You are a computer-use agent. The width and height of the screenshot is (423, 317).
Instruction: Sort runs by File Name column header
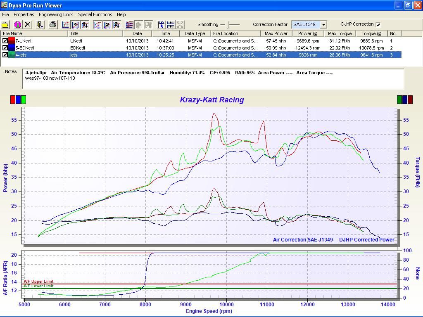34,33
